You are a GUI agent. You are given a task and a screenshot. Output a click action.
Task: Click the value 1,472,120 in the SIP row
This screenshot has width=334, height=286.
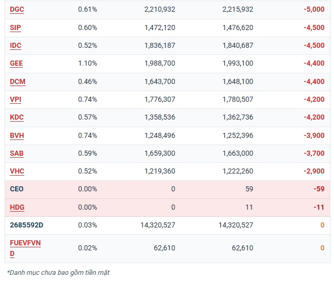[160, 27]
